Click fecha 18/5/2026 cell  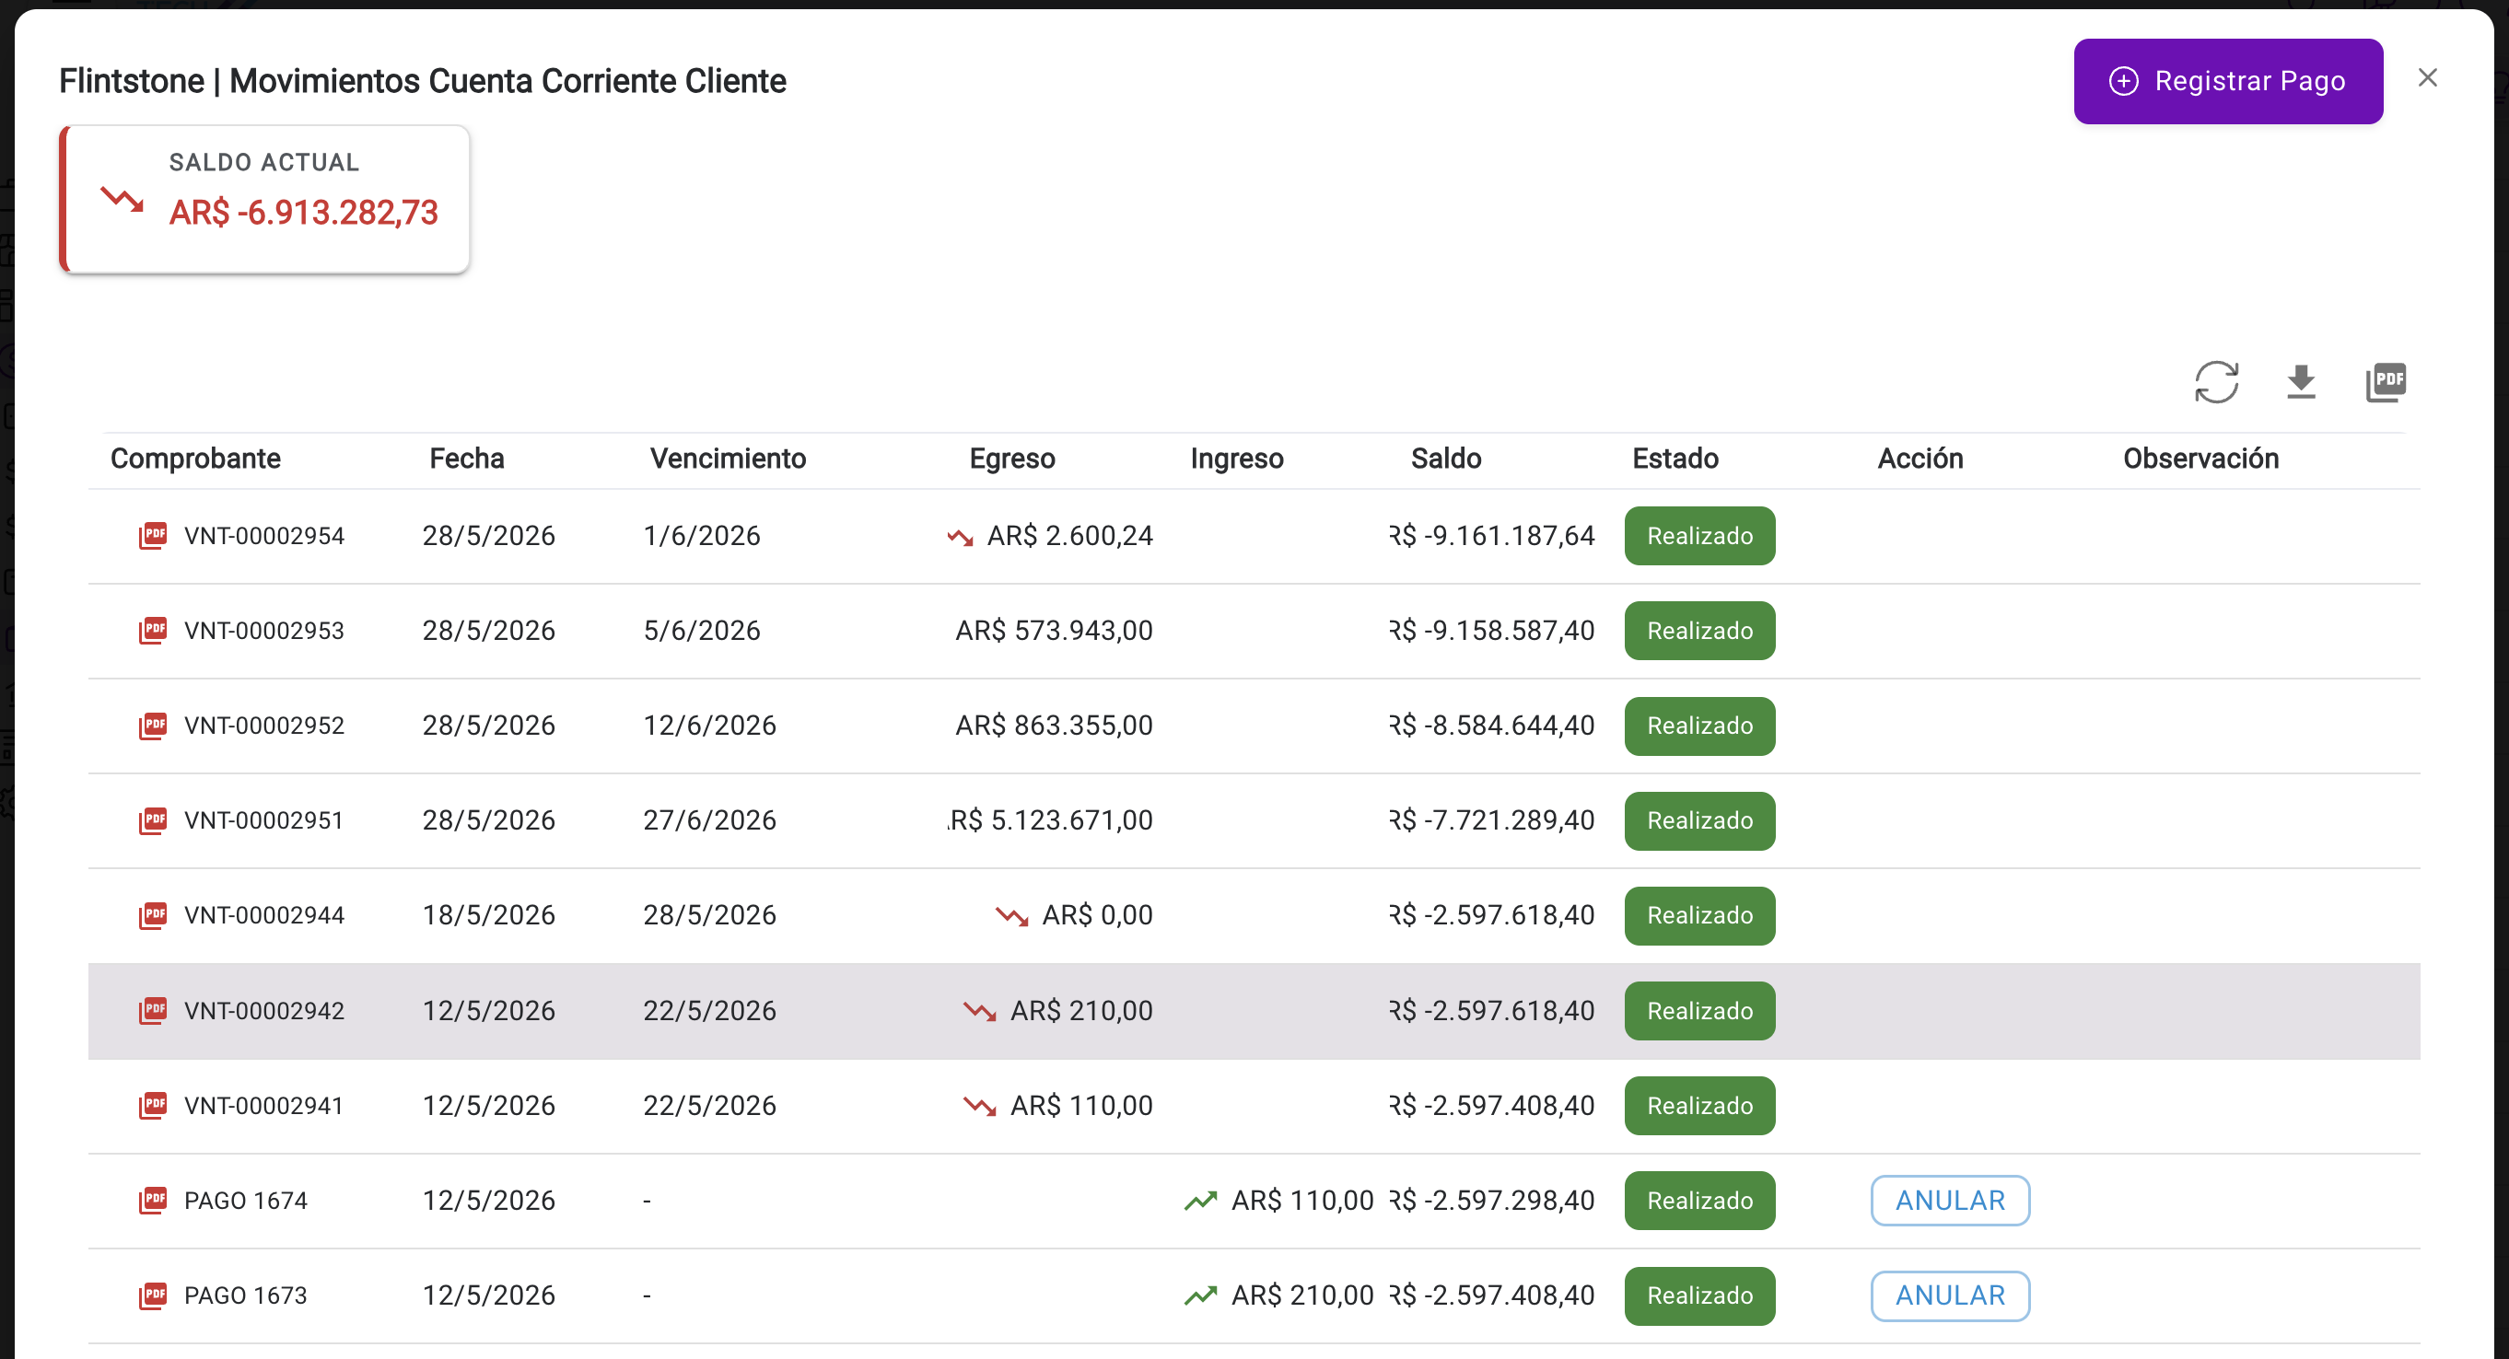click(488, 915)
